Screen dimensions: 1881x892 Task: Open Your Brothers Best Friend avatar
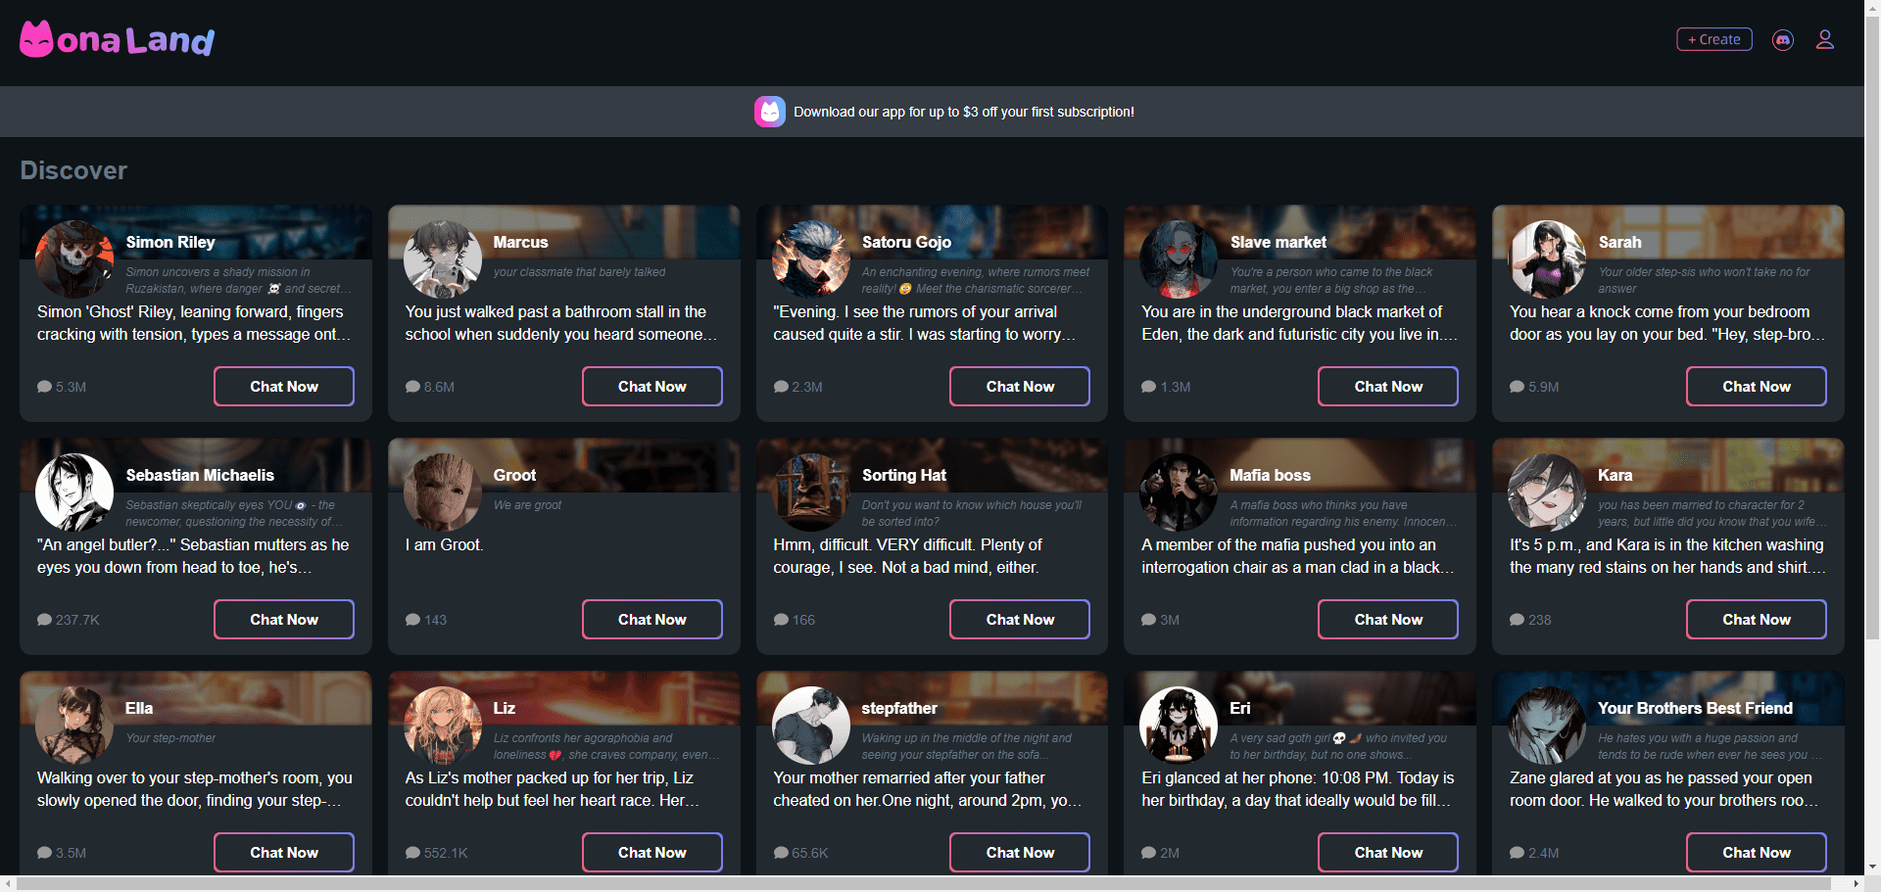1547,726
